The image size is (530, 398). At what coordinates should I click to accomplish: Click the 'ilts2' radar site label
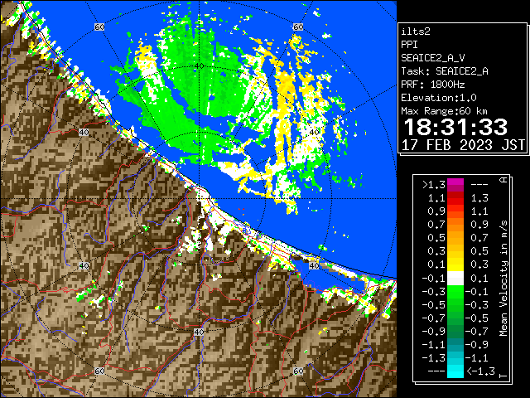tap(416, 32)
